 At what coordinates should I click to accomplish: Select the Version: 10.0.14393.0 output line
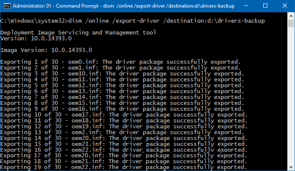(x=36, y=39)
